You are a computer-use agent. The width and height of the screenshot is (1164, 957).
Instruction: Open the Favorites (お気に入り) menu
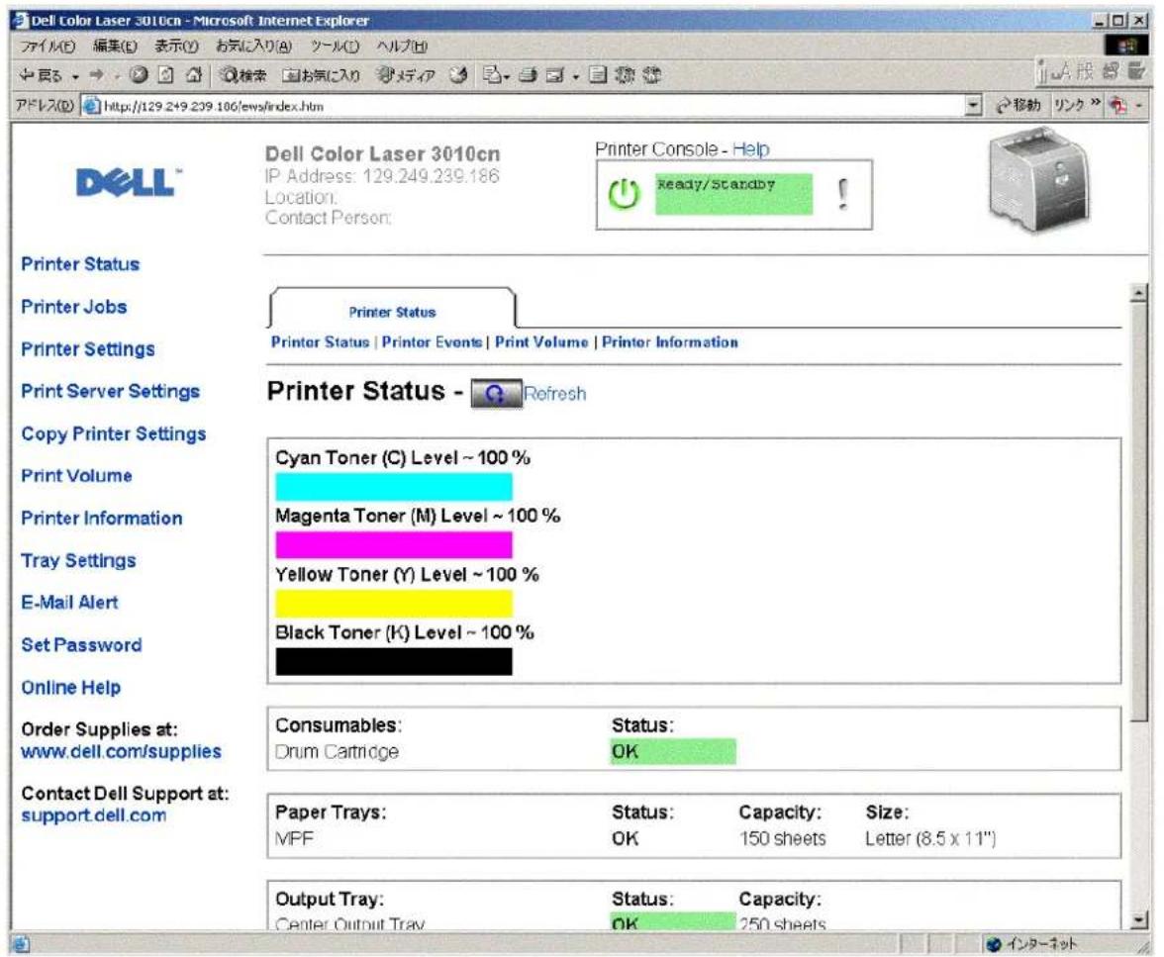[x=253, y=47]
